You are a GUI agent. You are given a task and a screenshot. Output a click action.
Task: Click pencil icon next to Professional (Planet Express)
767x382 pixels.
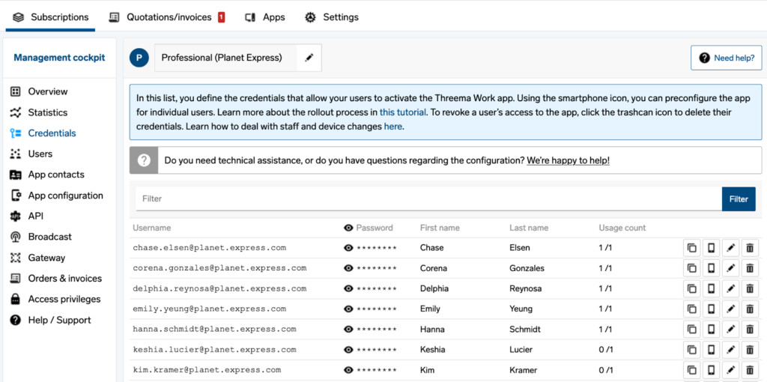click(309, 58)
